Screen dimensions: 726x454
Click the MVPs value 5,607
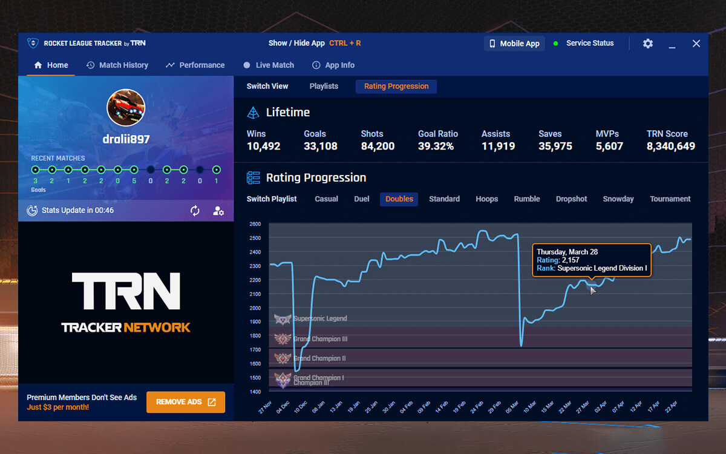[x=609, y=146]
